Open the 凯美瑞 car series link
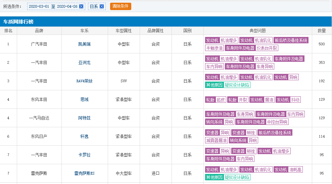 point(84,44)
